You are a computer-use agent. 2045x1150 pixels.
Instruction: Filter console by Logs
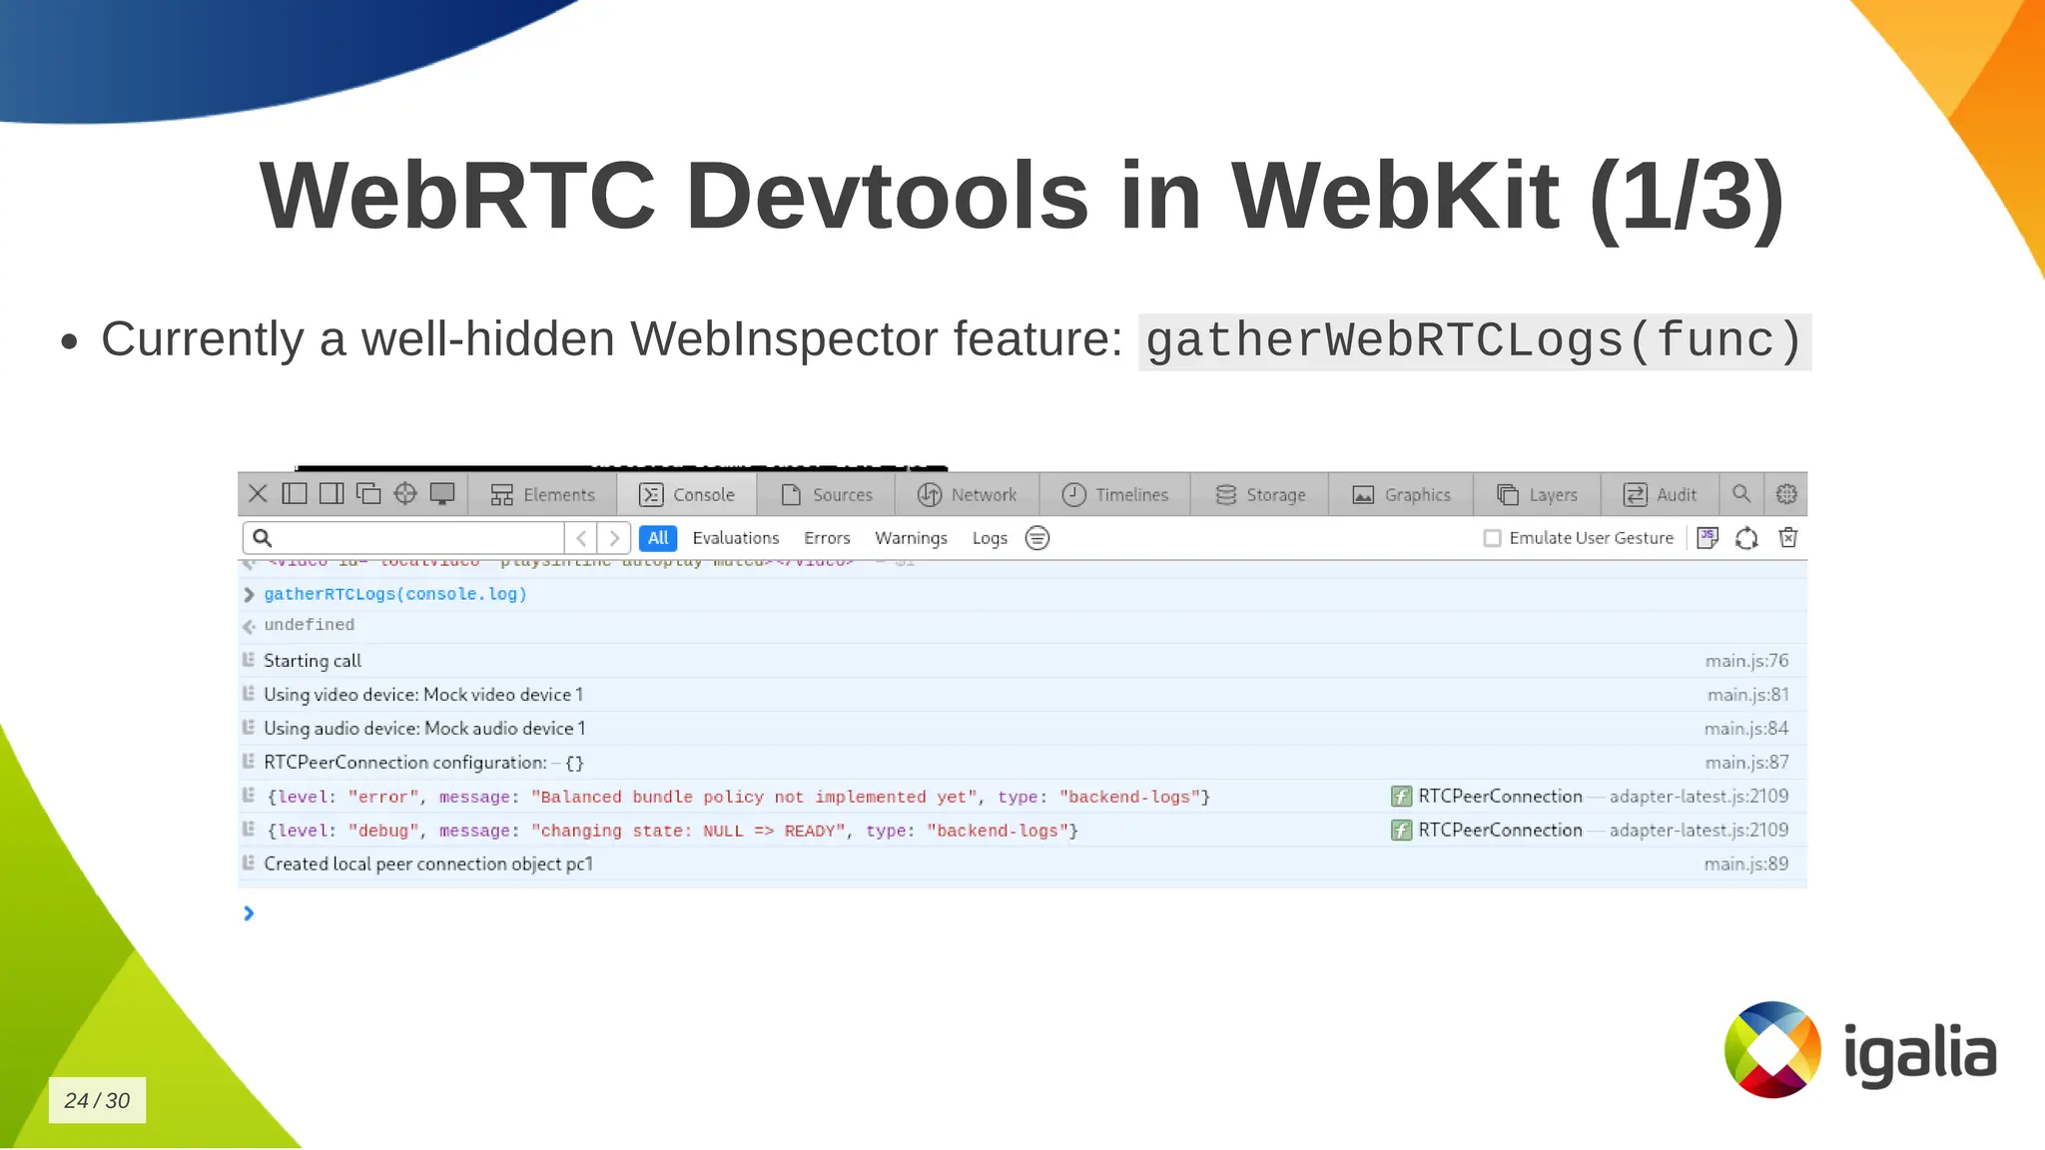[990, 537]
